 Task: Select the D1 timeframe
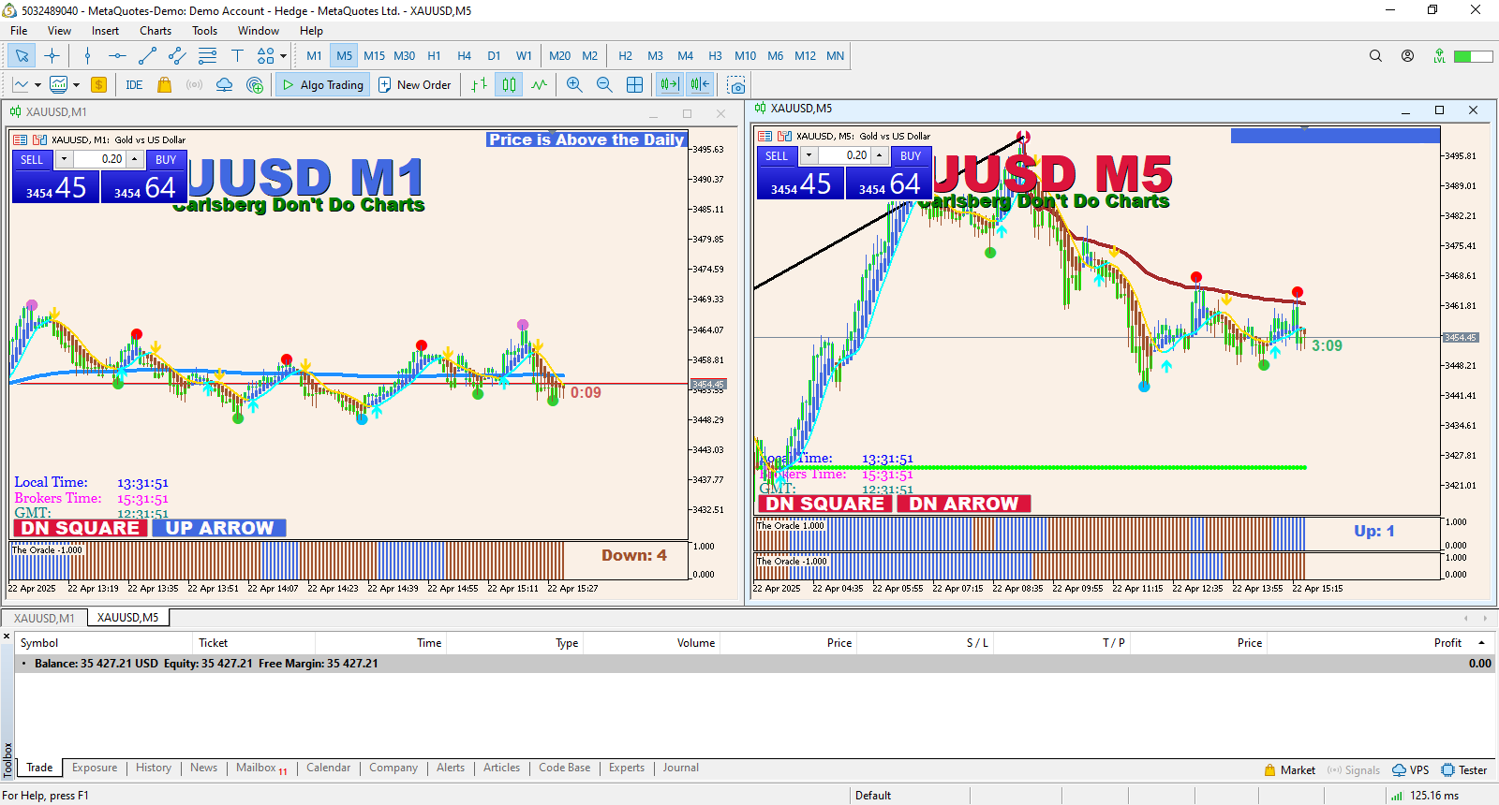click(494, 56)
